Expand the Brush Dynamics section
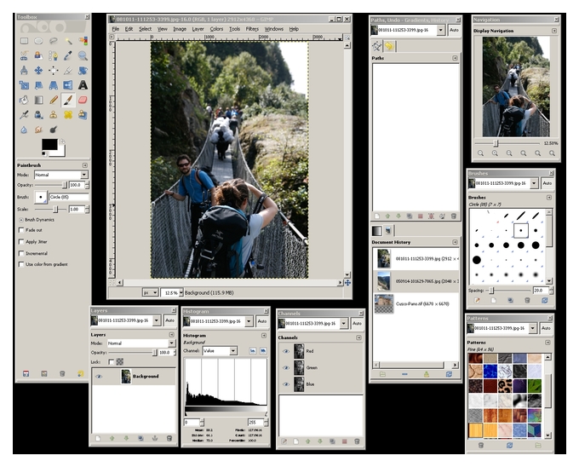This screenshot has width=579, height=467. (21, 220)
